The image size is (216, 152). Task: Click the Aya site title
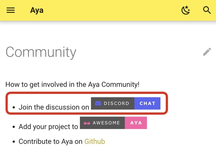(37, 11)
